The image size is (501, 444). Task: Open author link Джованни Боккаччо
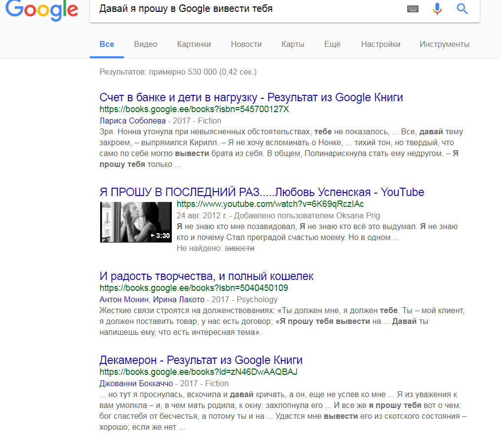coord(136,384)
